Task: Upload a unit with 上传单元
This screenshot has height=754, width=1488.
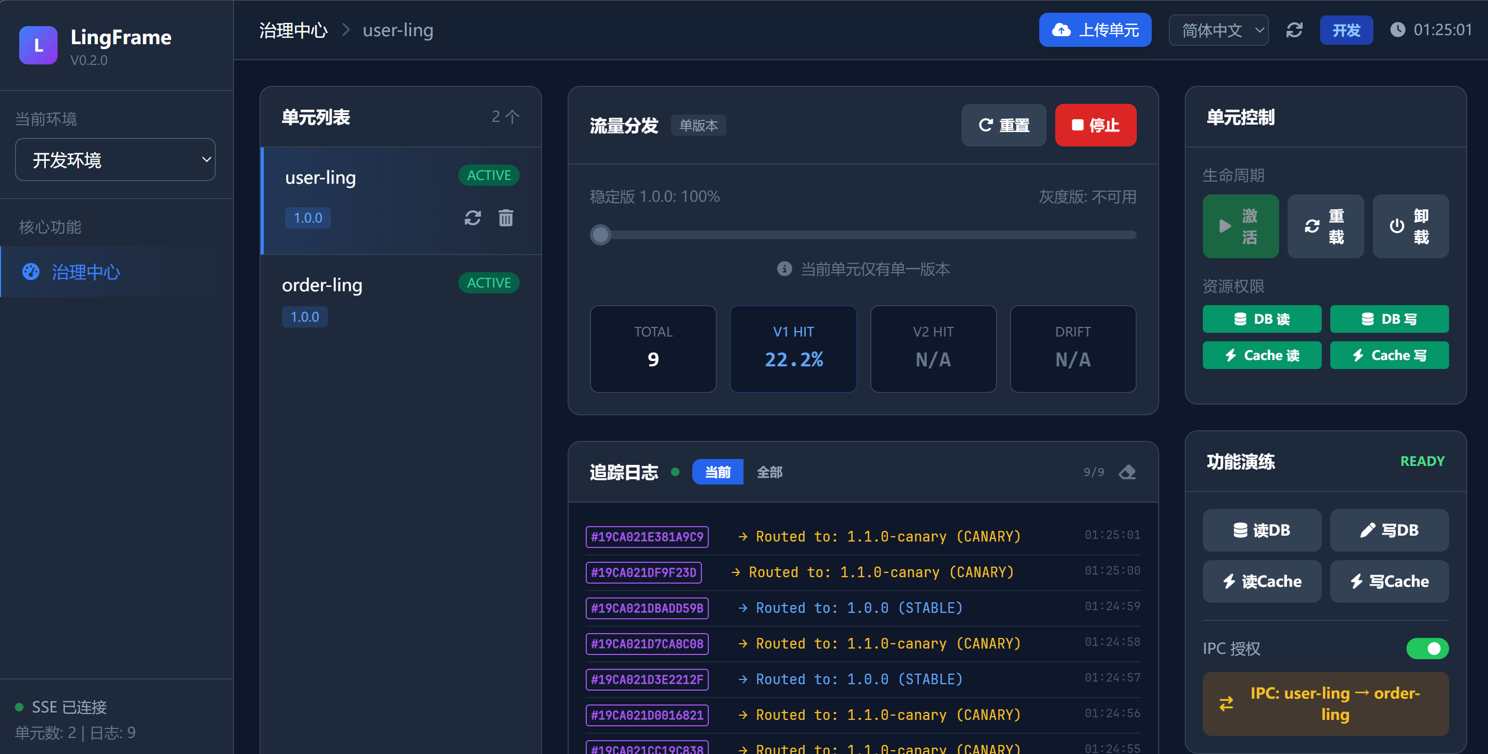Action: [1095, 30]
